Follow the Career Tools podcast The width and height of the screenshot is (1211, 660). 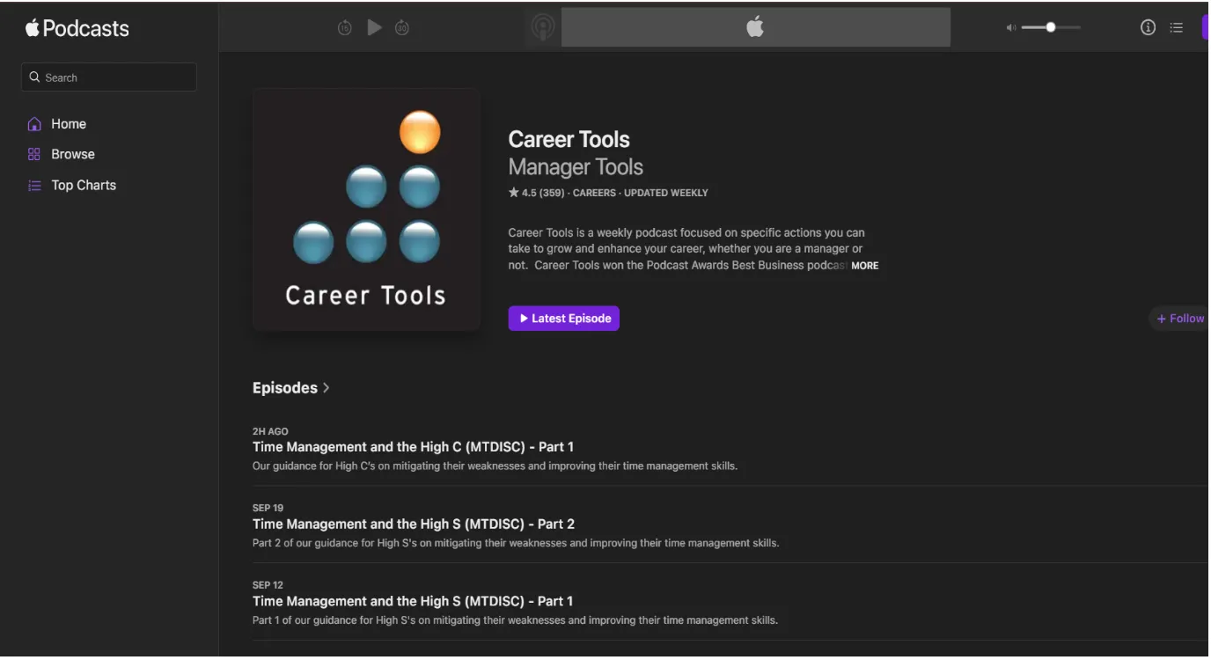(1179, 319)
